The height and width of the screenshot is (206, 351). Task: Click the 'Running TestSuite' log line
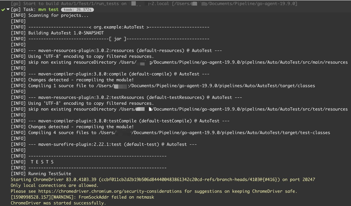pyautogui.click(x=49, y=174)
